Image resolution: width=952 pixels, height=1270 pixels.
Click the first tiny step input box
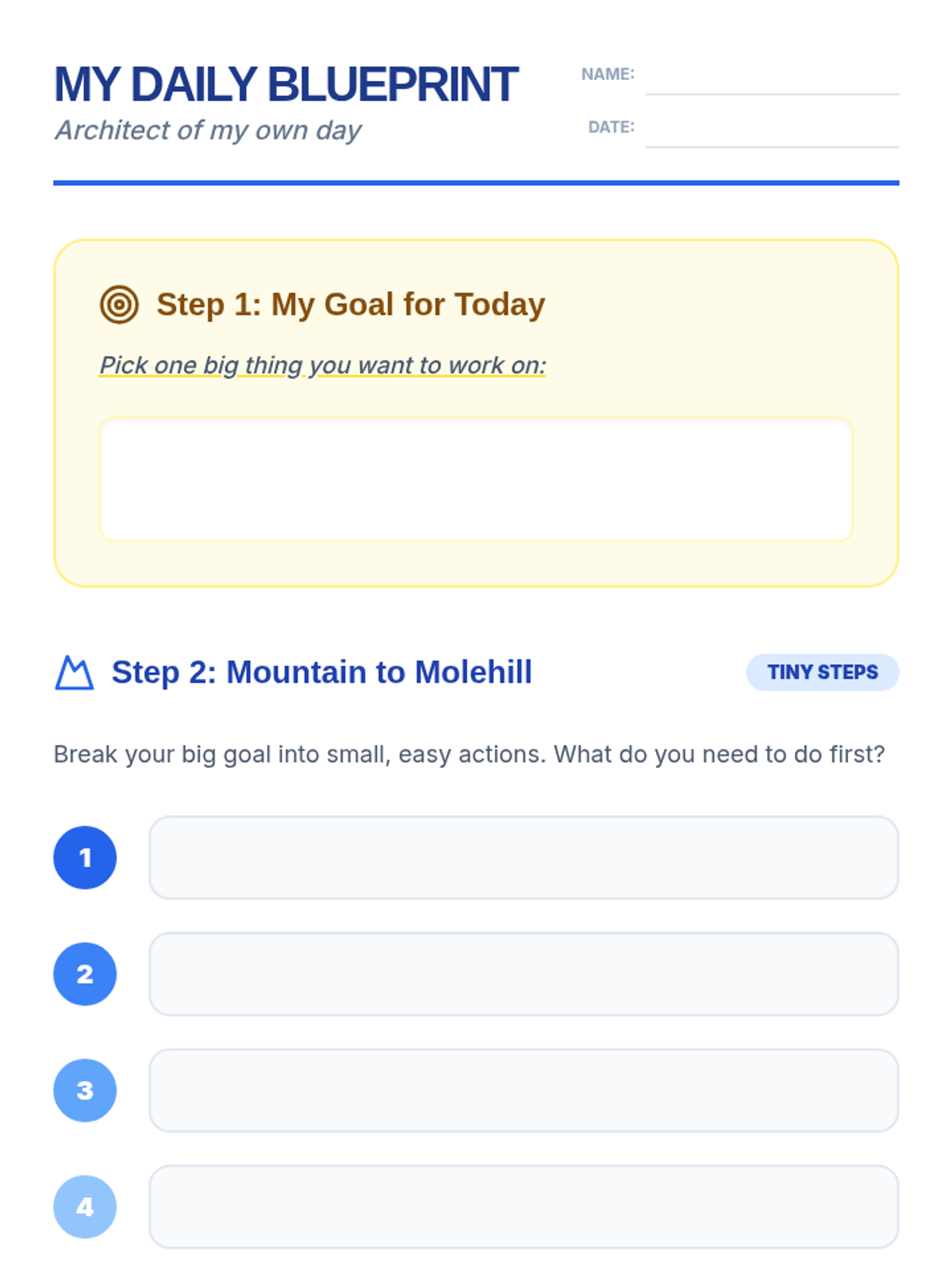tap(524, 857)
